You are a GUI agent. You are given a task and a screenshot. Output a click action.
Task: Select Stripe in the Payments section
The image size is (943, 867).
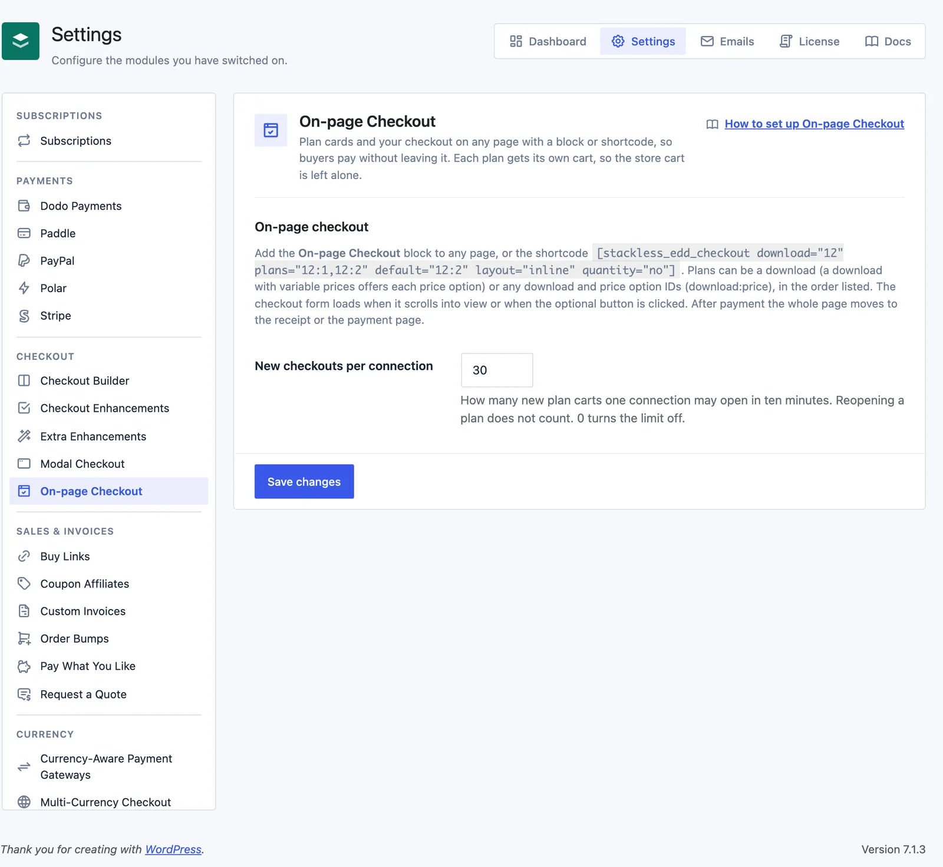tap(109, 316)
